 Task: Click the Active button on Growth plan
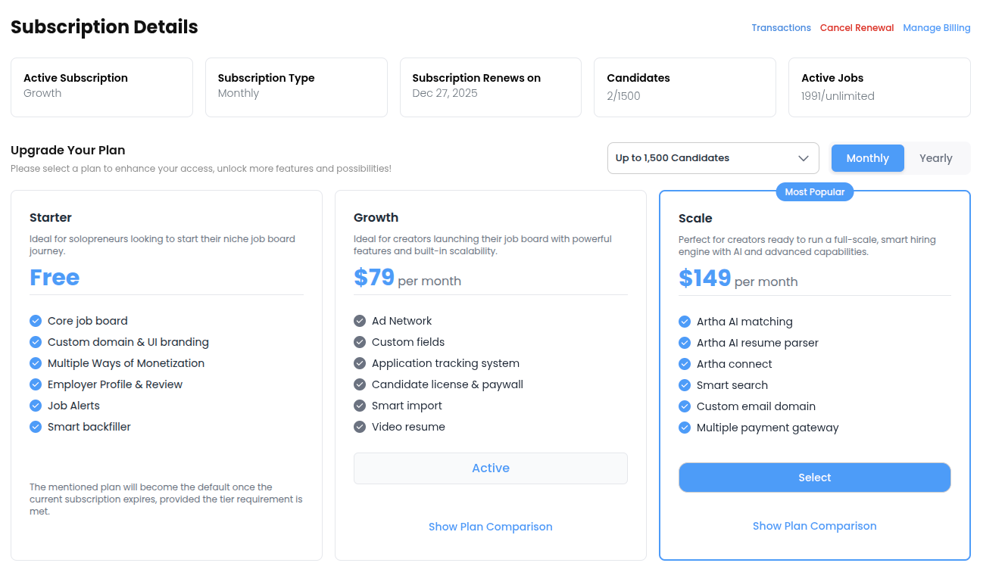490,468
